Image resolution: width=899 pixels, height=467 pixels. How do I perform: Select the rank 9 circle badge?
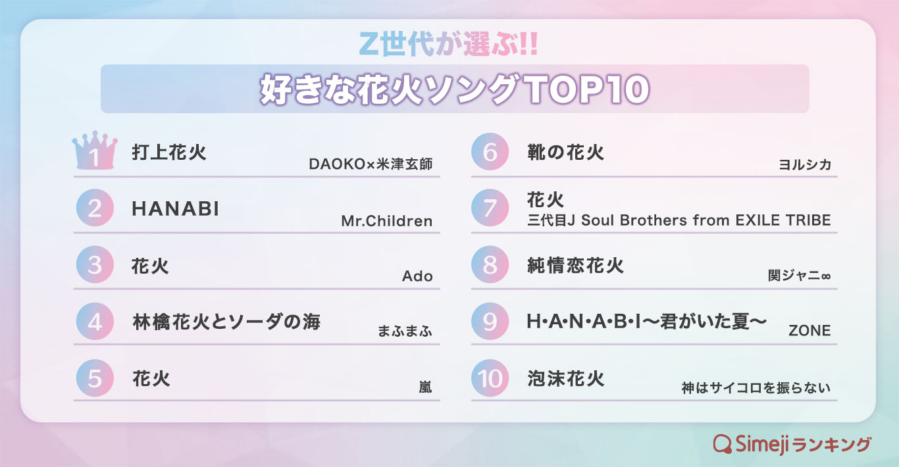490,322
